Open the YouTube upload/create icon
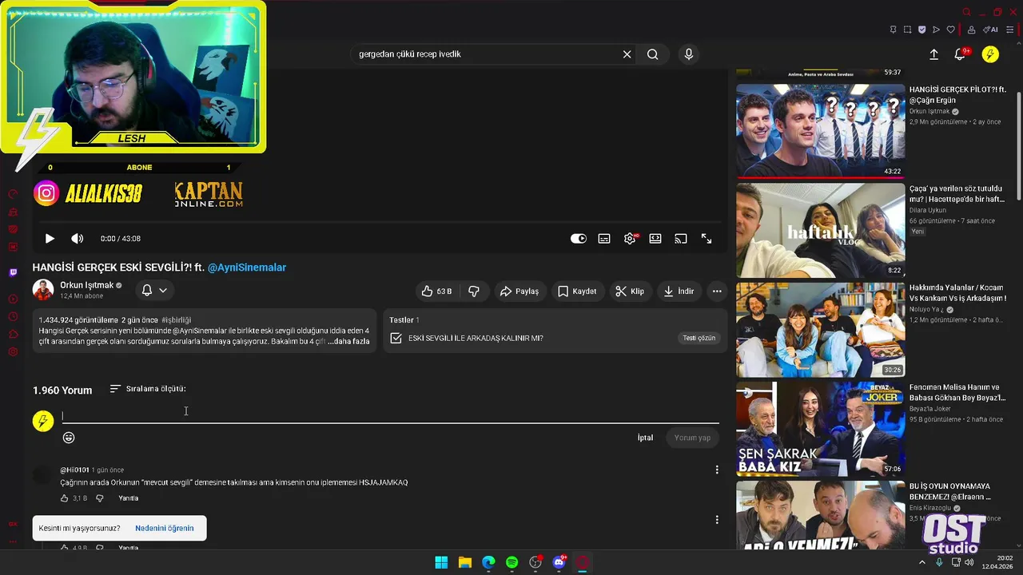This screenshot has width=1023, height=575. [x=933, y=54]
